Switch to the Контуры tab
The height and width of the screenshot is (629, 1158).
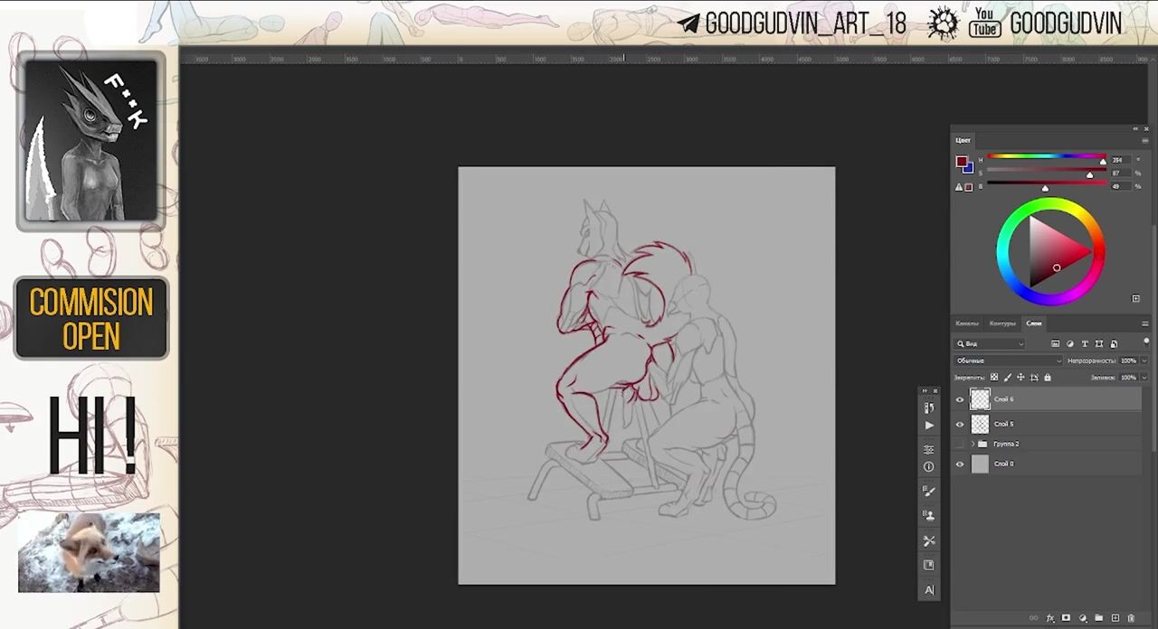[x=1001, y=324]
